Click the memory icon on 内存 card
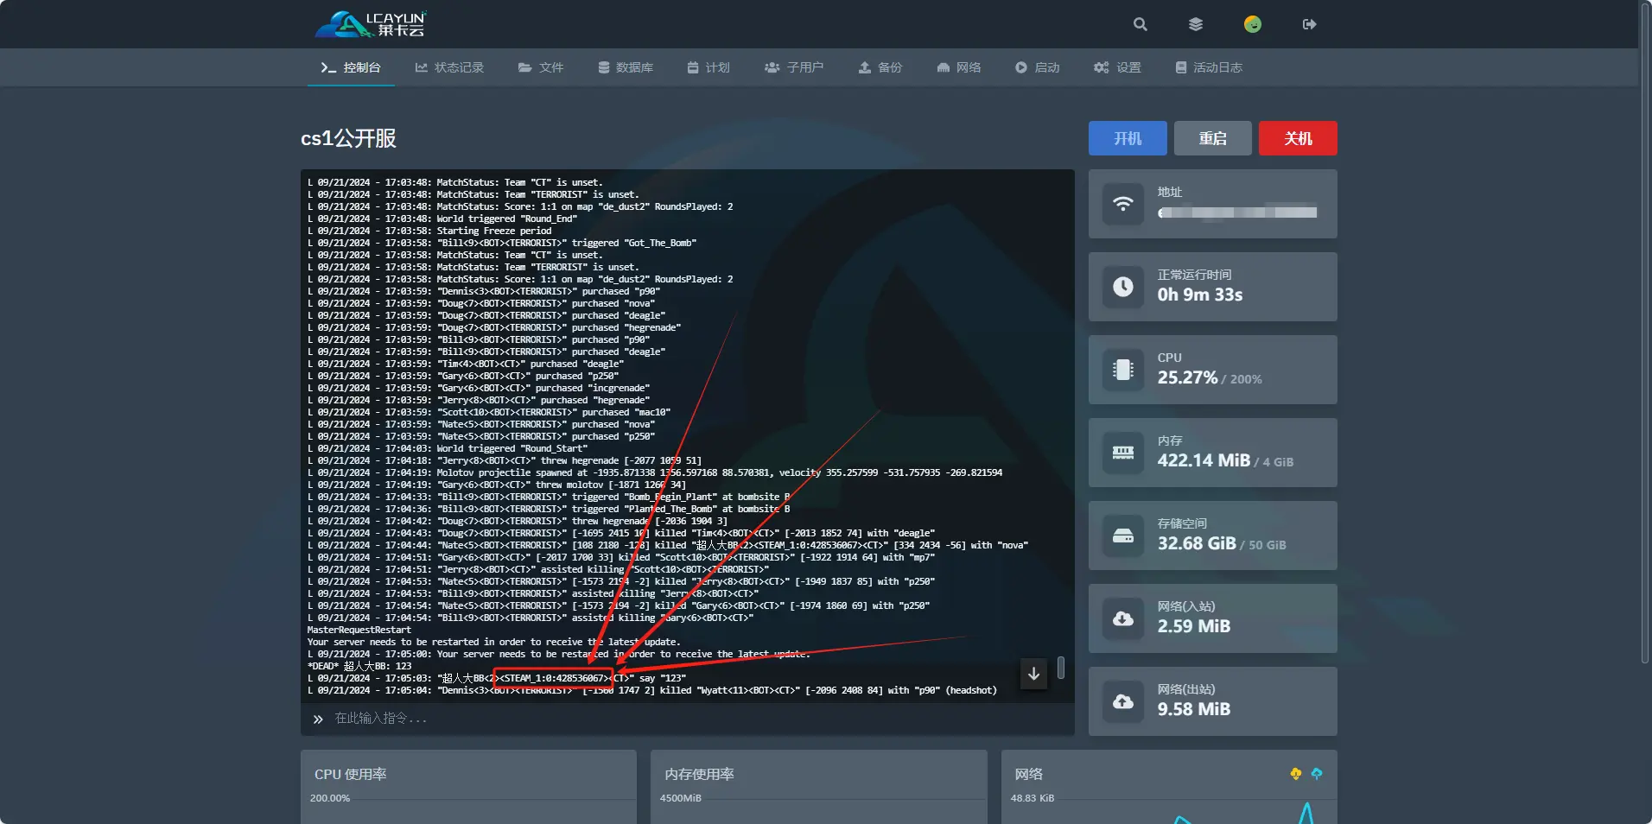The height and width of the screenshot is (824, 1652). tap(1123, 453)
